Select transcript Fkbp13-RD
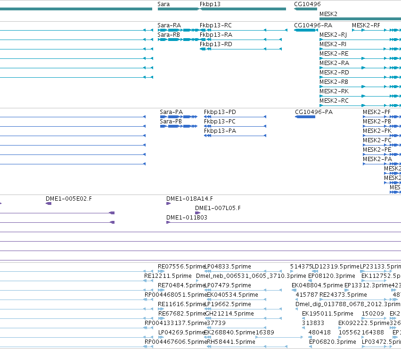This screenshot has height=349, width=401. [x=241, y=49]
